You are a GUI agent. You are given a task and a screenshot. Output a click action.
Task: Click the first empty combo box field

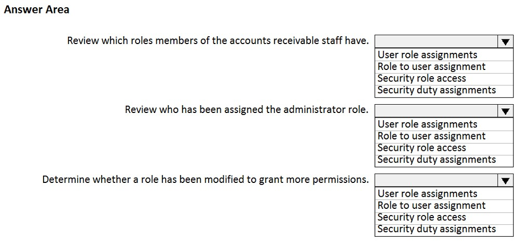(x=436, y=41)
